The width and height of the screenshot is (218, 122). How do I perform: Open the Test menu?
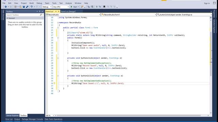click(61, 3)
